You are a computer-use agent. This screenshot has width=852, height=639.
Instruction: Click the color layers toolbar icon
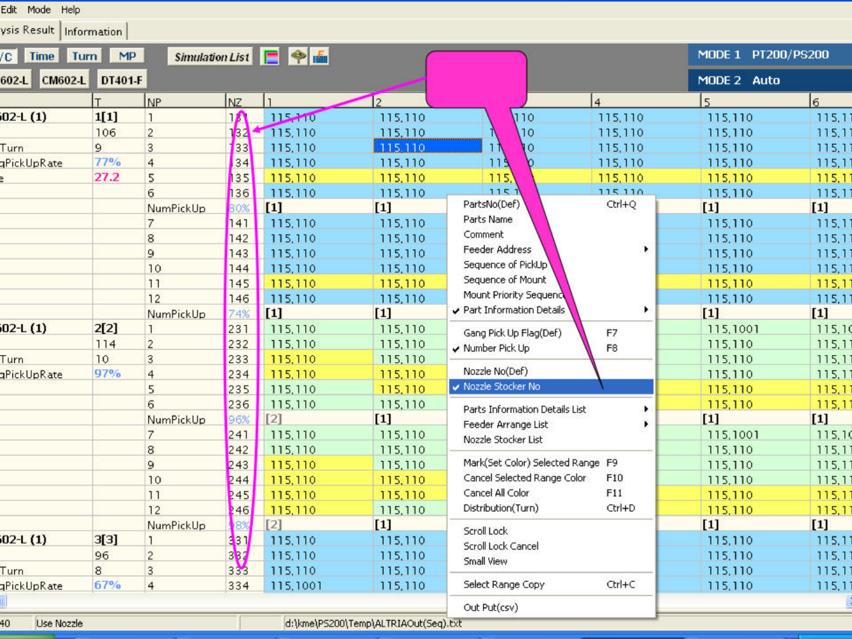(270, 57)
